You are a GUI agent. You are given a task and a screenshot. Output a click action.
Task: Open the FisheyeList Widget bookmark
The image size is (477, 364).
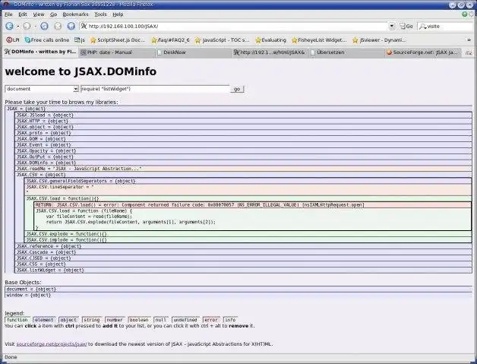(319, 40)
